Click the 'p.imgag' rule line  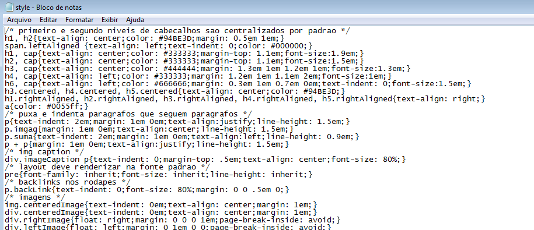coord(149,129)
